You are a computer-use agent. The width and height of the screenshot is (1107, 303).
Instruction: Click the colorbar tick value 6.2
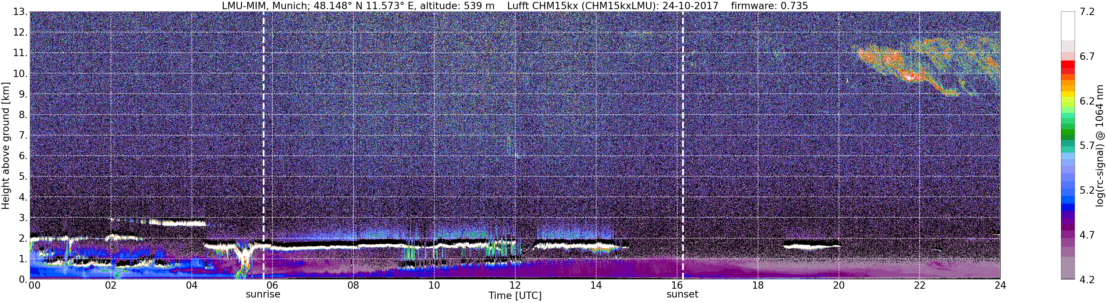(1087, 101)
